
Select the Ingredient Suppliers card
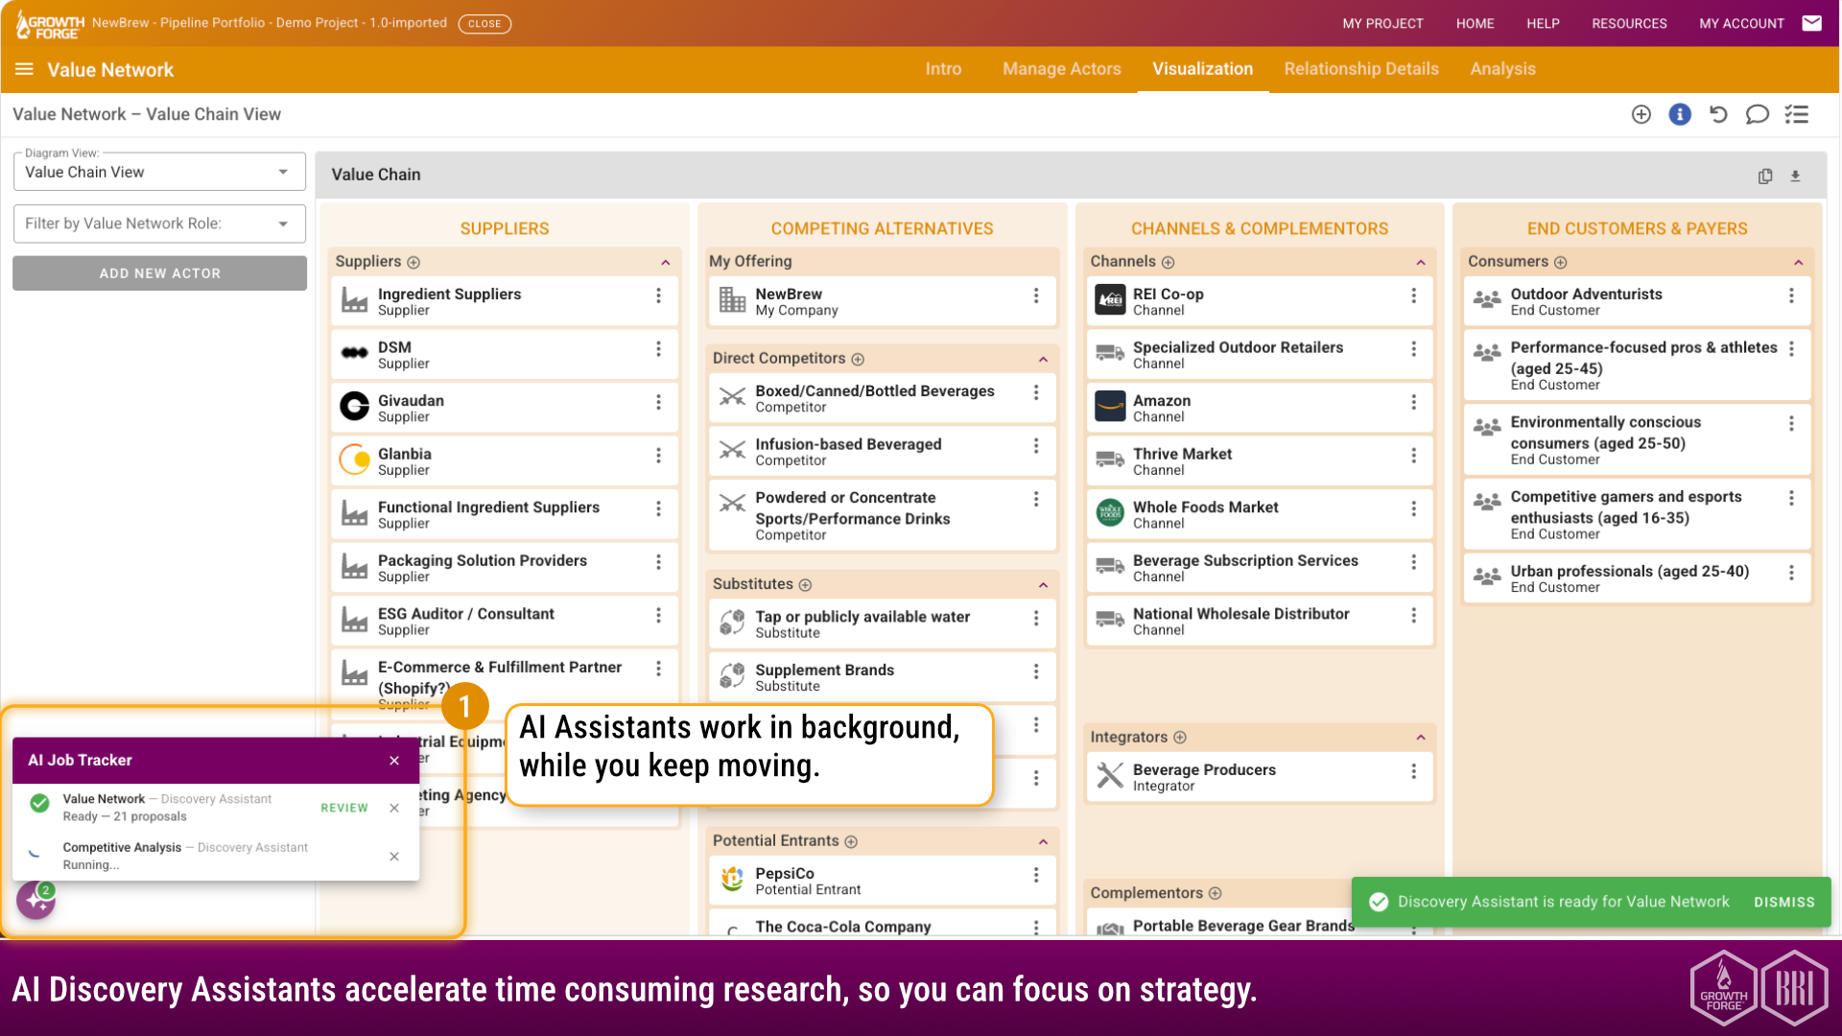pyautogui.click(x=504, y=301)
